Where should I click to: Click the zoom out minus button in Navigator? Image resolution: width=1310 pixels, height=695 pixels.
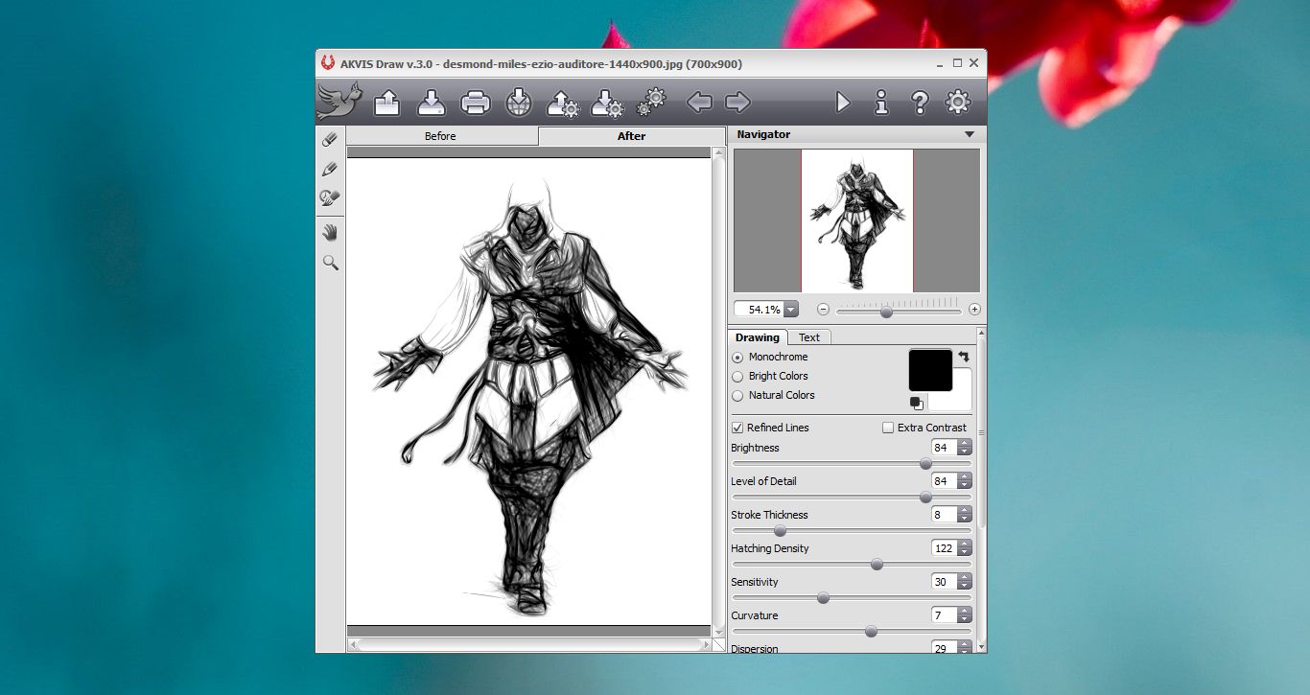tap(823, 310)
